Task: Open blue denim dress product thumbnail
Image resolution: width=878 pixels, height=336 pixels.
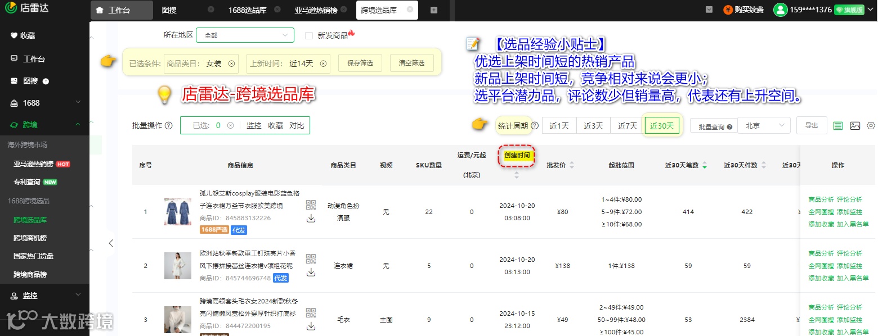Action: click(x=178, y=212)
